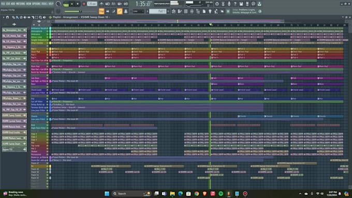Screen dimensions: 352x198
Task: Click the mixer faders icon in second toolbar
Action: [192, 11]
